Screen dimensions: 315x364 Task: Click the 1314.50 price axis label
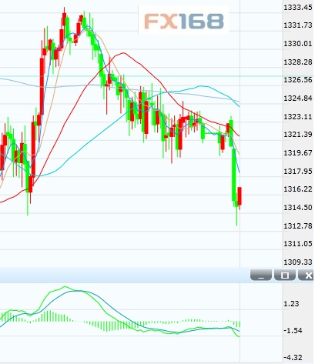click(x=298, y=207)
